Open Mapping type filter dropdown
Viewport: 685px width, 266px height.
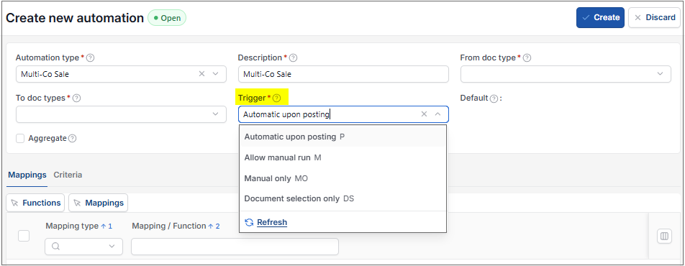point(112,247)
